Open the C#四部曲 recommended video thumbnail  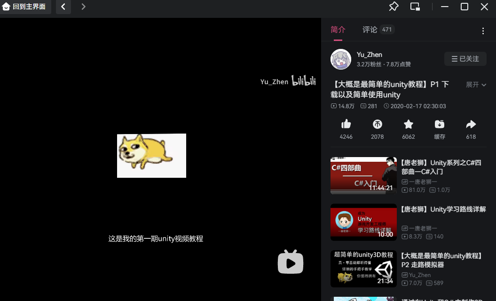363,175
